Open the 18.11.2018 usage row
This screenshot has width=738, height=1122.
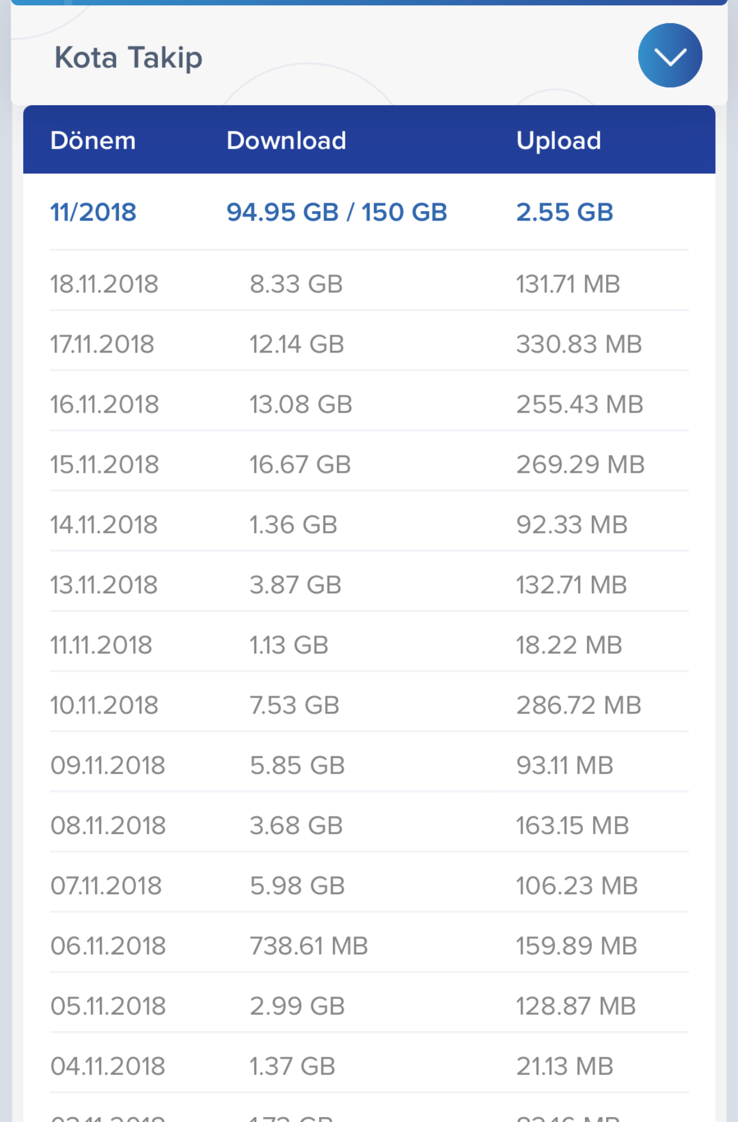point(369,284)
